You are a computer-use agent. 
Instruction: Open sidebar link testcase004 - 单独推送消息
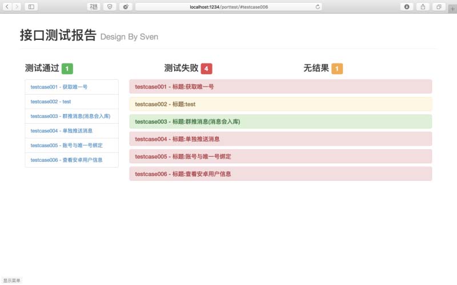[x=72, y=131]
